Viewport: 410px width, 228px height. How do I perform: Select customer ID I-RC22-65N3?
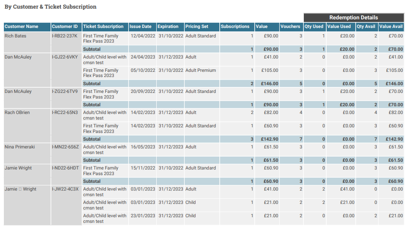(x=65, y=113)
